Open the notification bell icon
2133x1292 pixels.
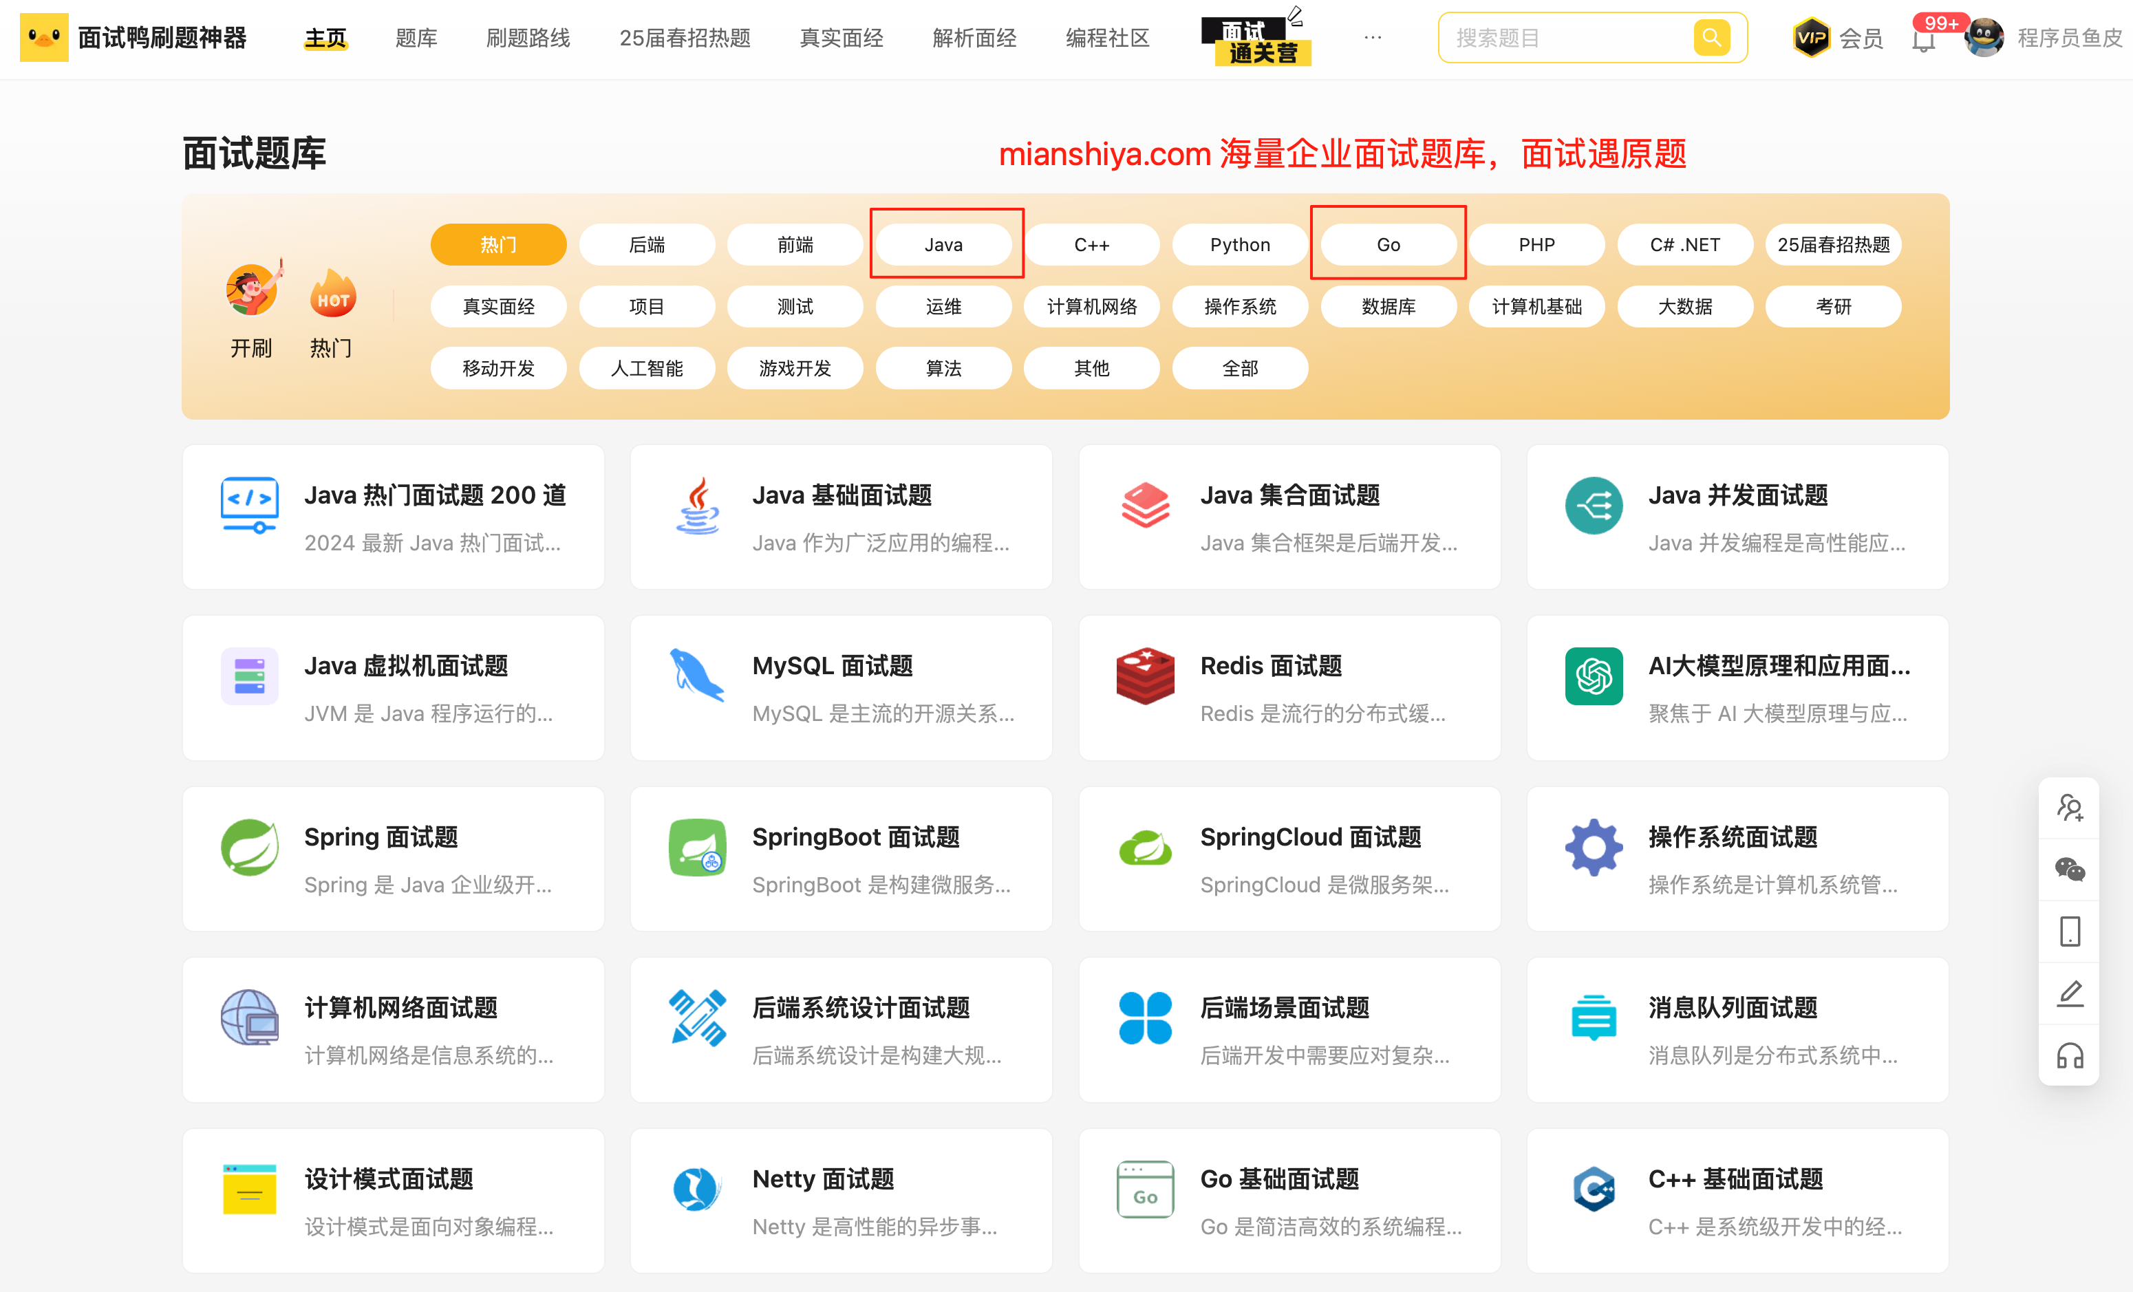tap(1924, 40)
